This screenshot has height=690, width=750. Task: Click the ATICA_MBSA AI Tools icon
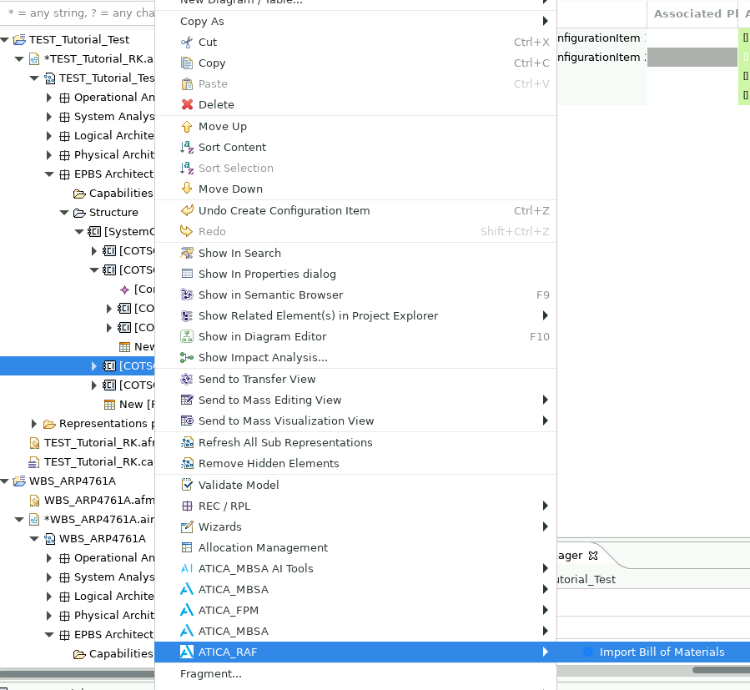187,568
